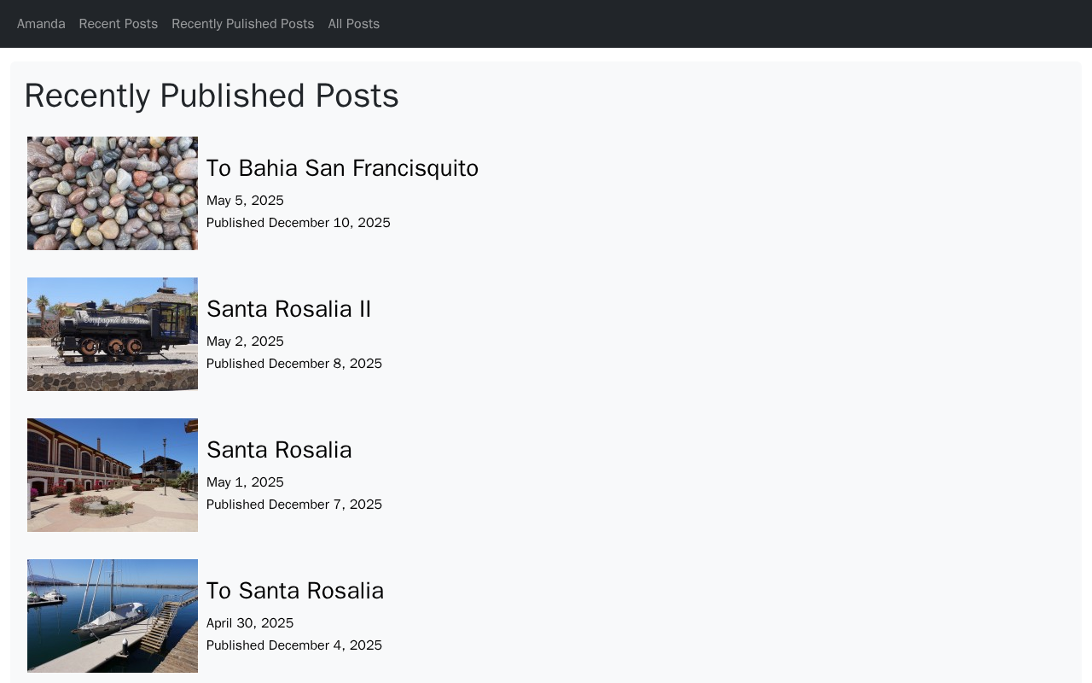Open the To Santa Rosalia post title
The height and width of the screenshot is (683, 1092).
pos(295,591)
